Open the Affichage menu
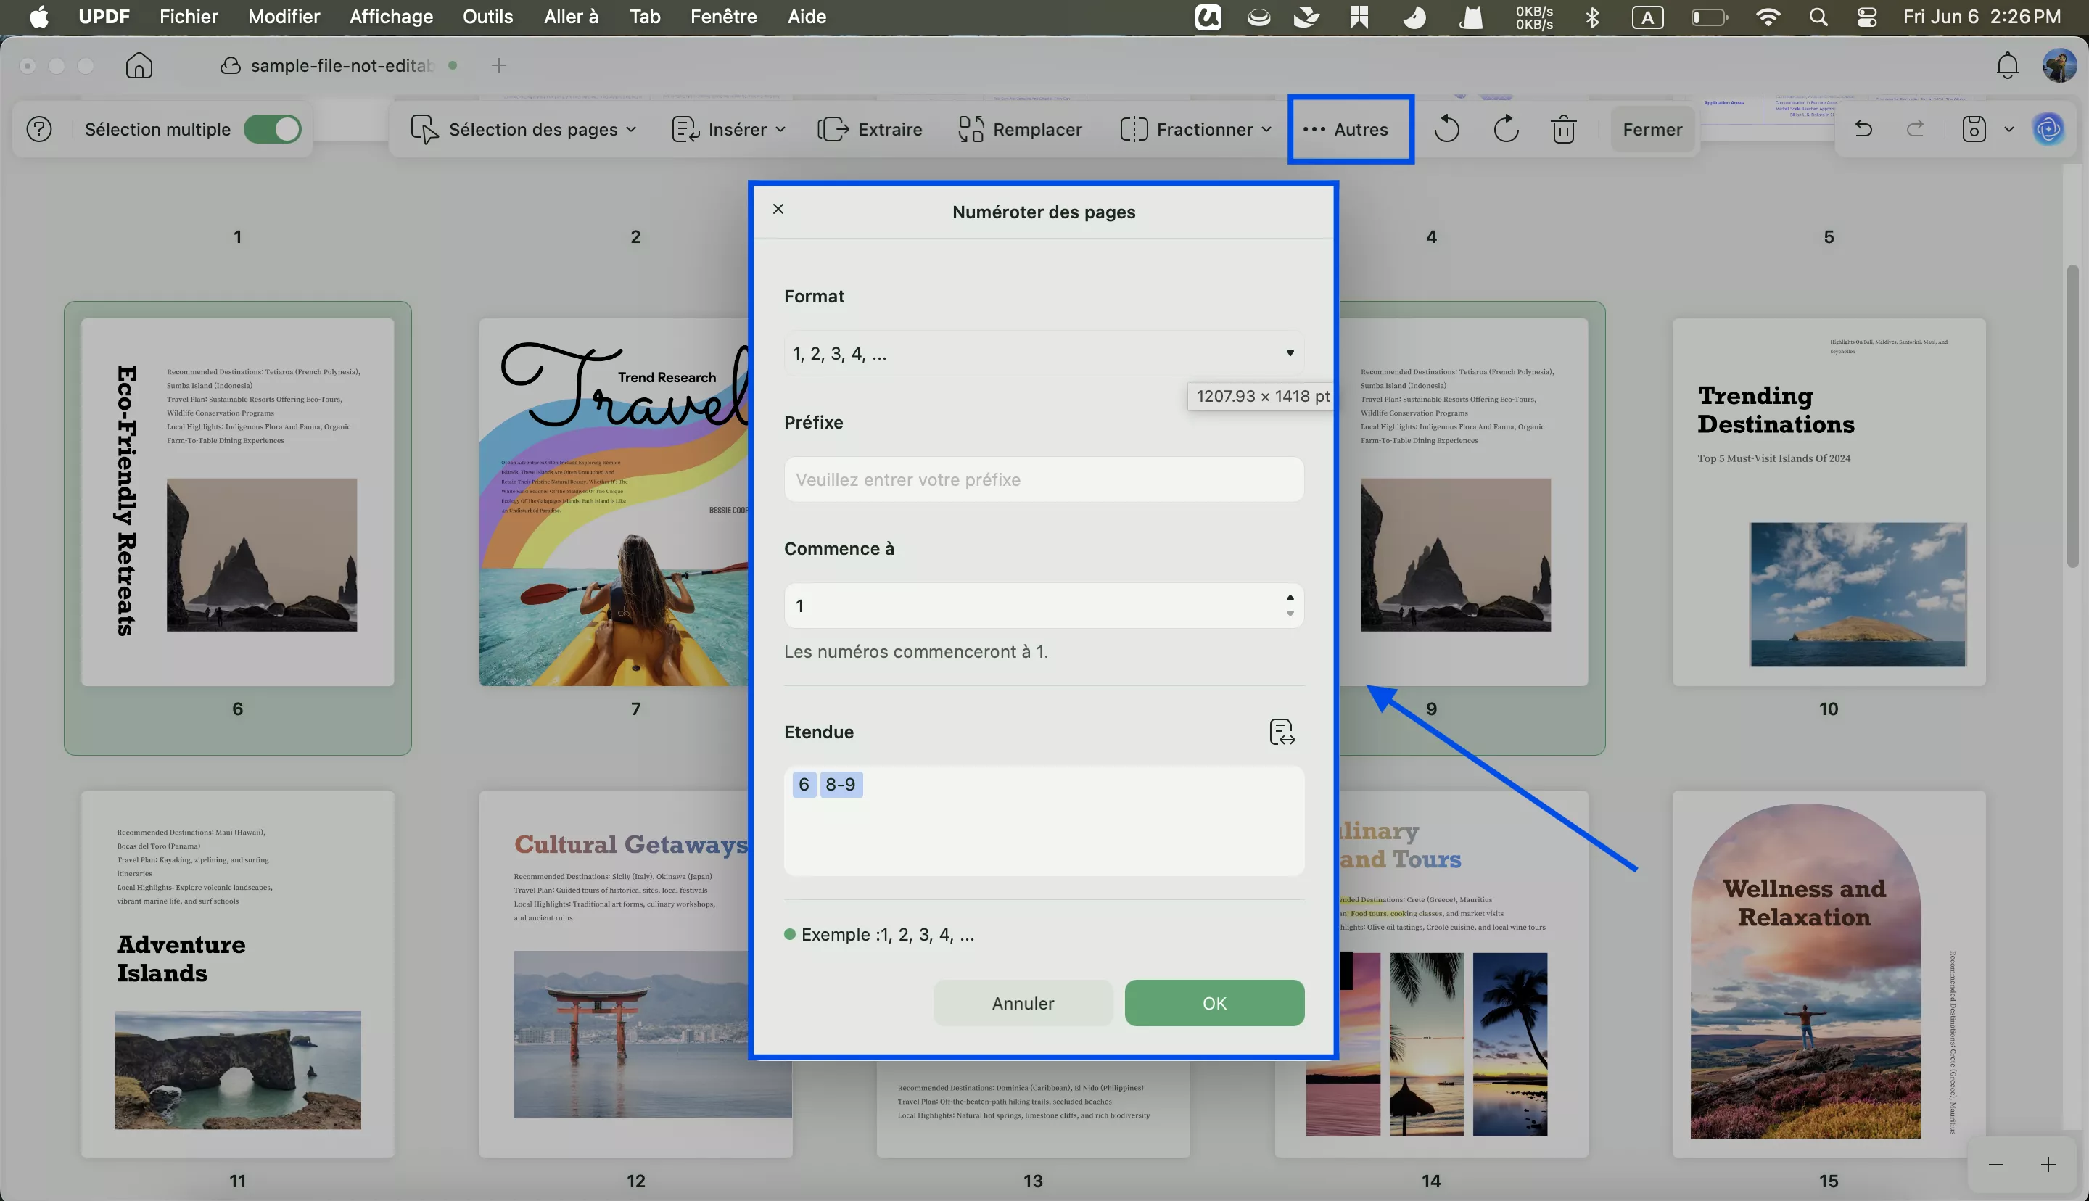2089x1201 pixels. point(391,17)
